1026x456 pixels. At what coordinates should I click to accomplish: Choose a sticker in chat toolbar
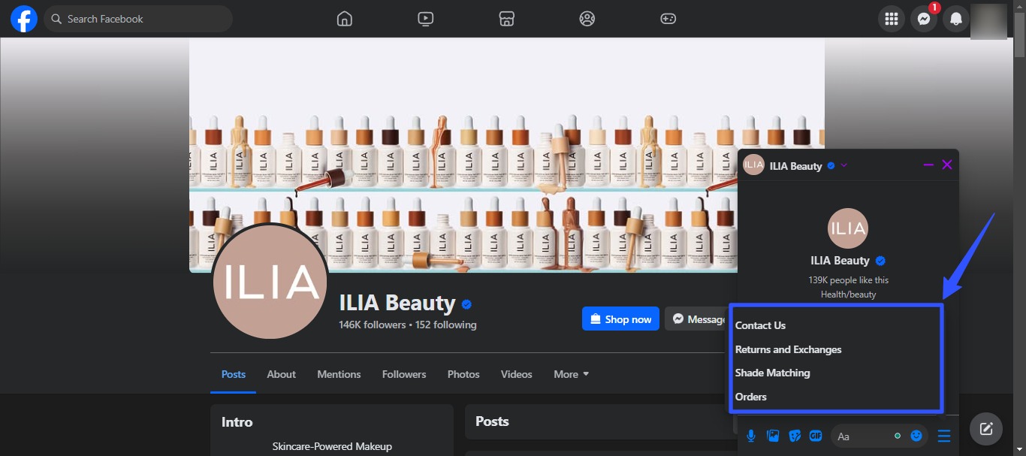(794, 436)
